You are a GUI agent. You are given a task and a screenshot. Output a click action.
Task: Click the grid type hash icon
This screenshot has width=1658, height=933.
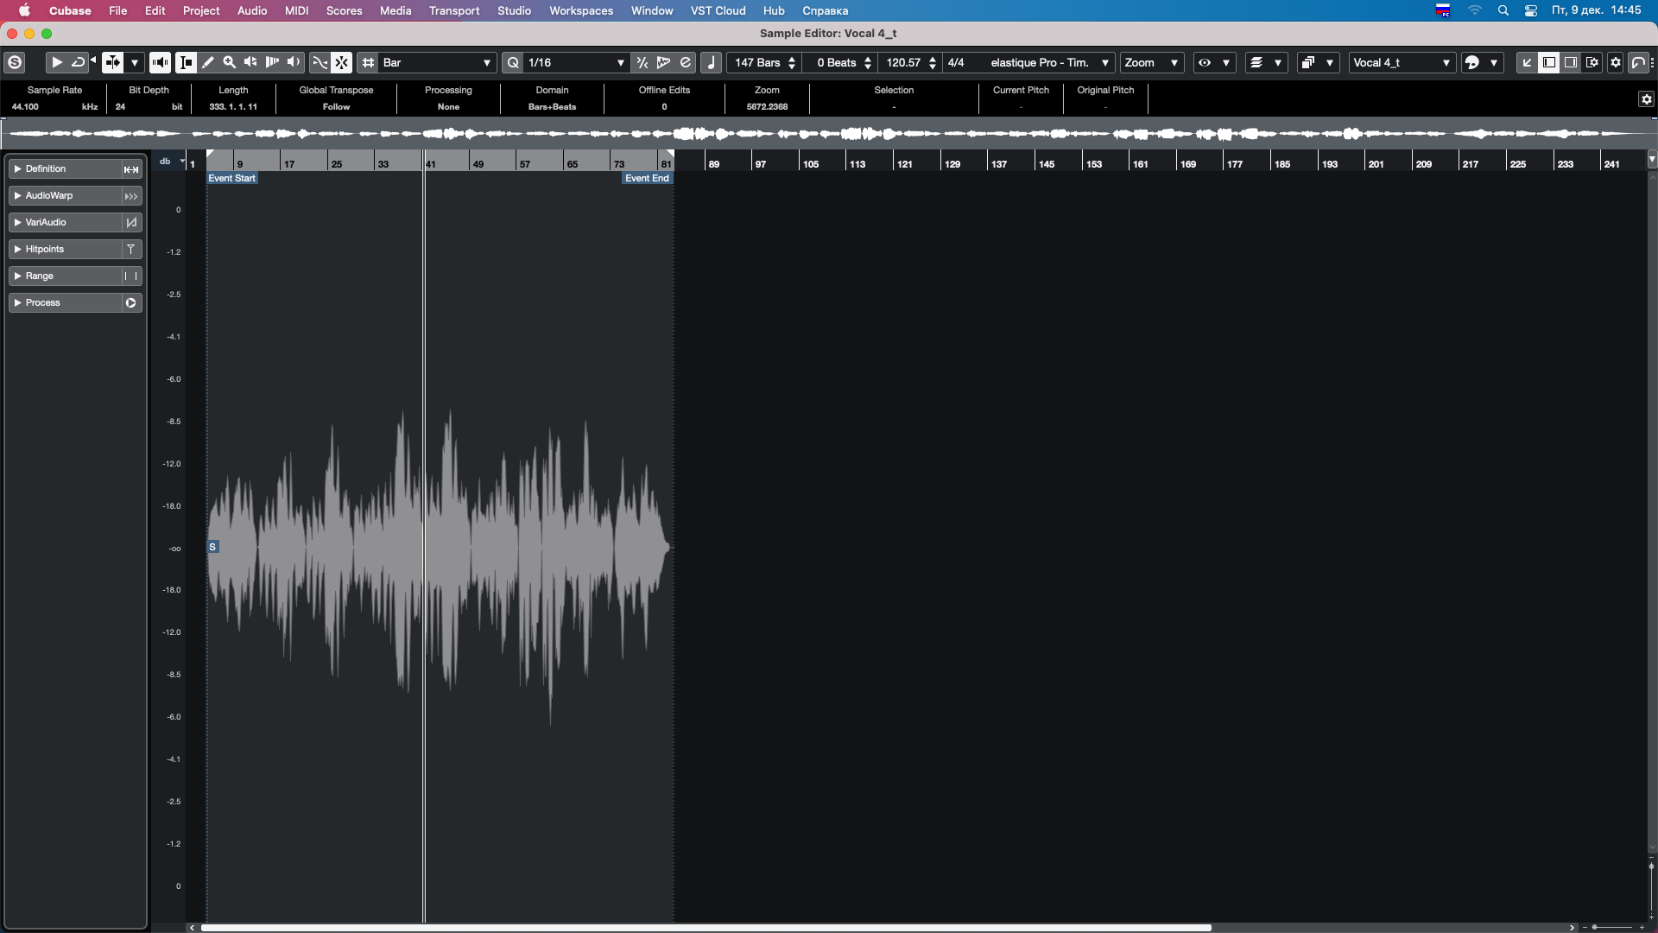[x=369, y=62]
